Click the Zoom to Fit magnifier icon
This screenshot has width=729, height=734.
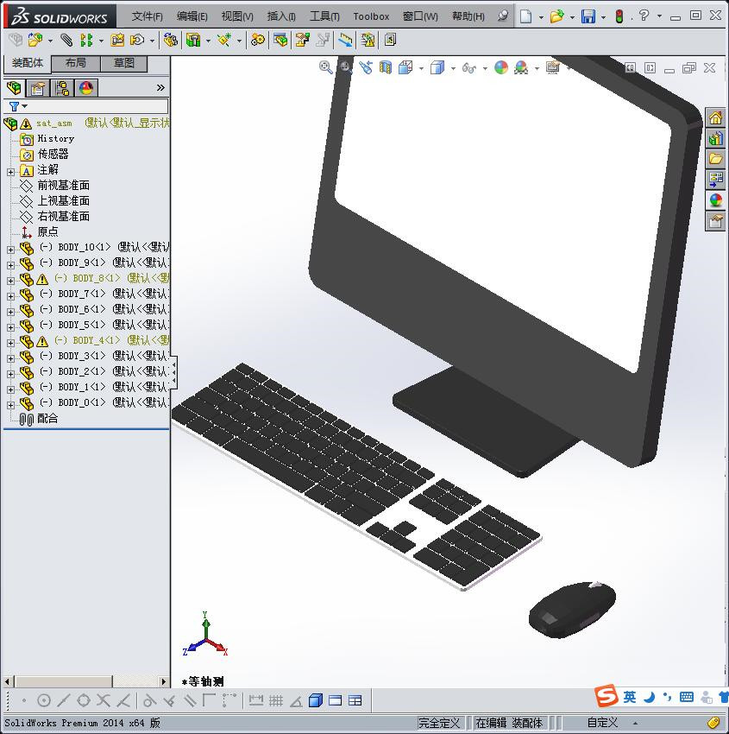(326, 66)
